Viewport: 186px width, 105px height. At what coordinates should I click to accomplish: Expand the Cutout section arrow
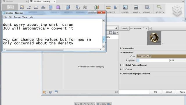[121, 69]
